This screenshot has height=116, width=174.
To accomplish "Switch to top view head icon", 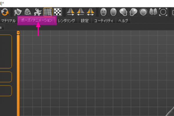I will point(143,12).
